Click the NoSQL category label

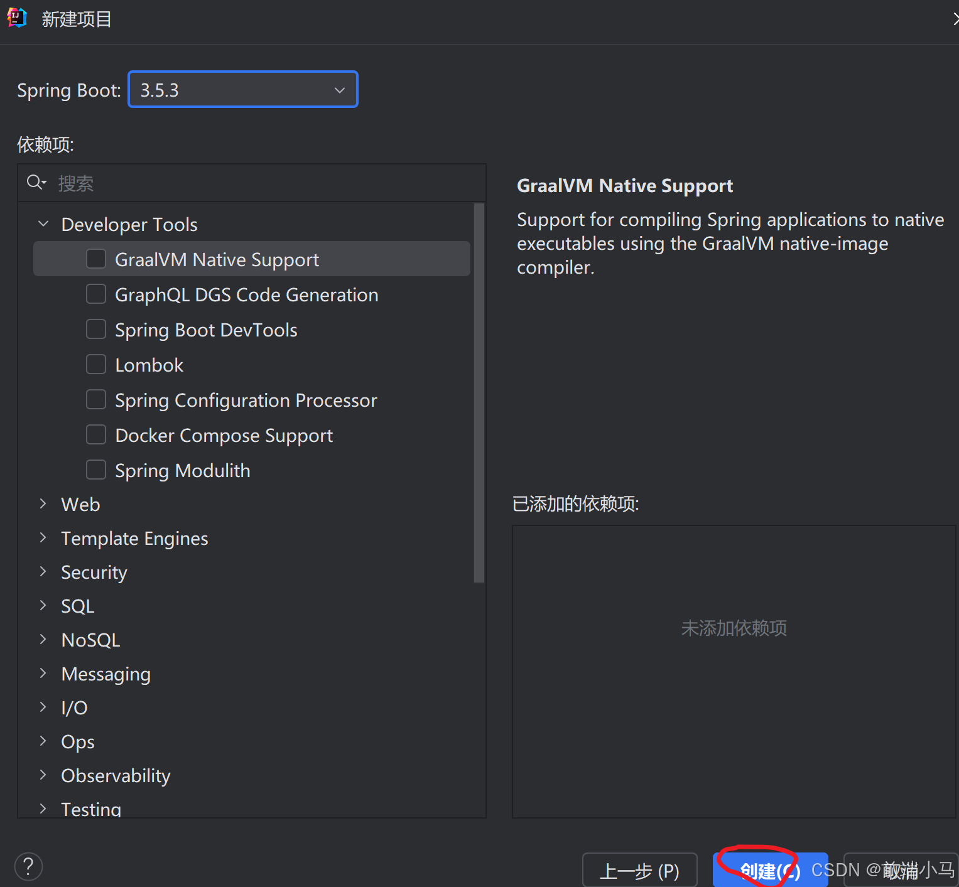[91, 640]
